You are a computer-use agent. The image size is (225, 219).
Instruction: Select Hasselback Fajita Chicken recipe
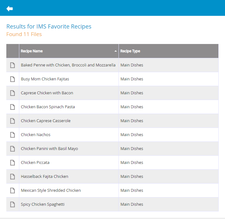coord(45,177)
